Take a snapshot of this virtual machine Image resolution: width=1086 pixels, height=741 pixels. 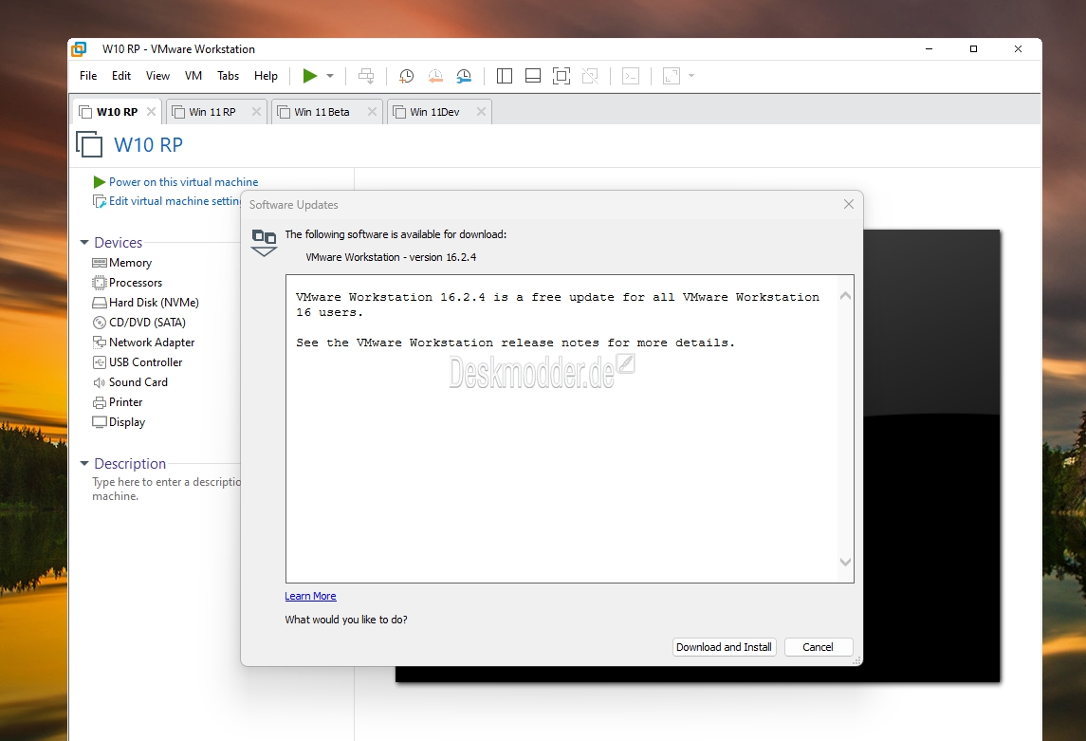point(407,76)
